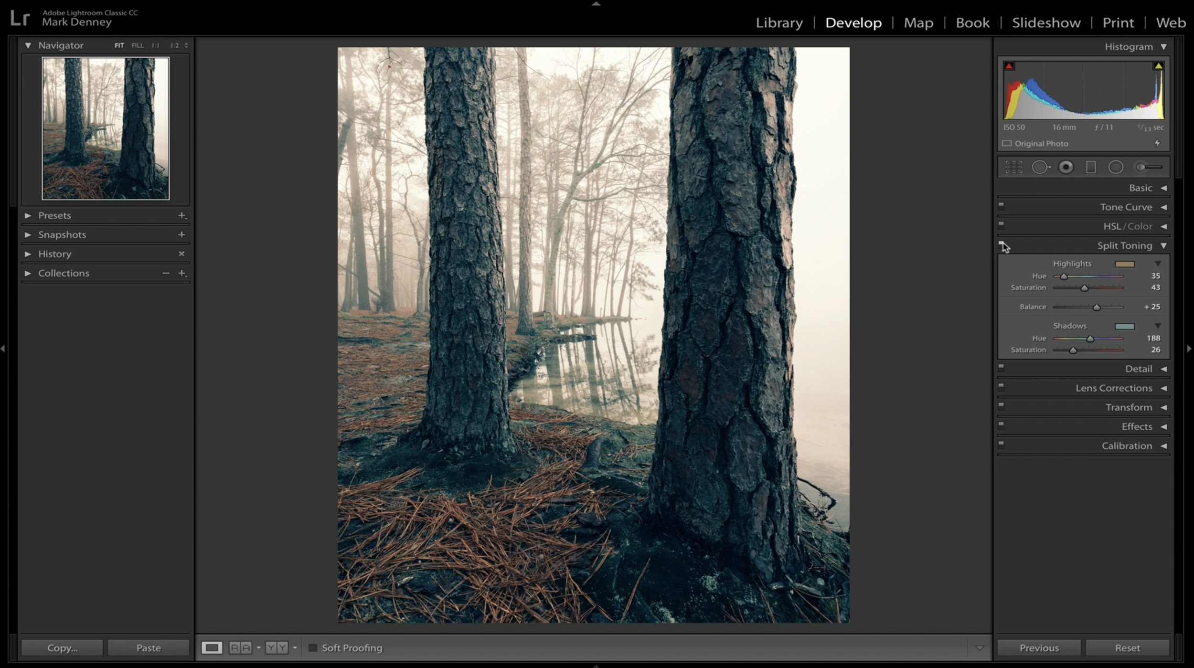Toggle the Split Toning panel switch
Viewport: 1194px width, 668px height.
pyautogui.click(x=1001, y=244)
